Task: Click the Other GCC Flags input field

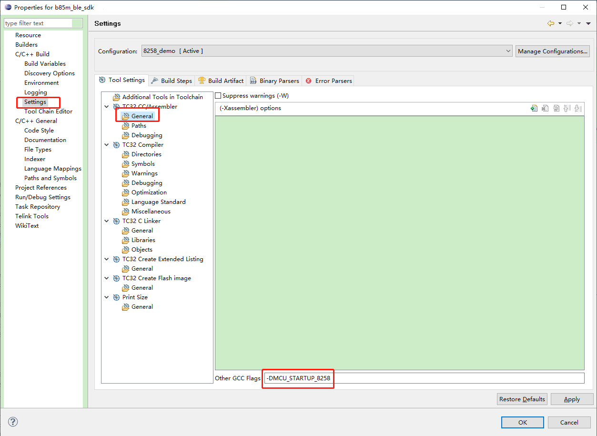Action: (424, 378)
